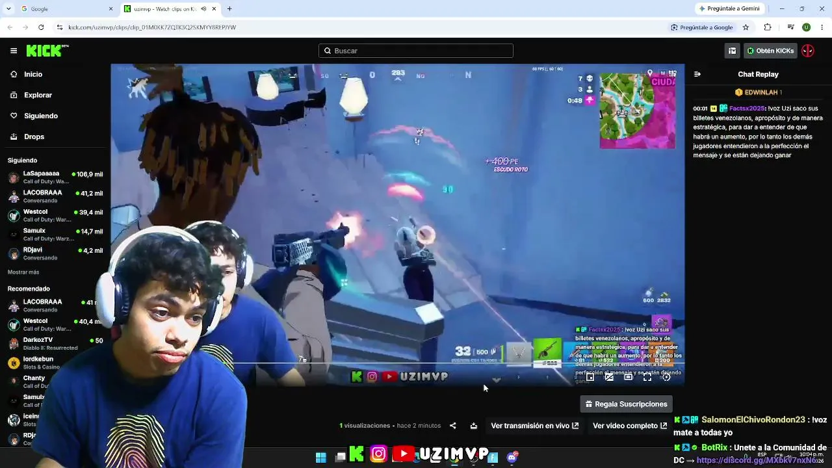Go forward in browser history
Viewport: 832px width, 468px height.
[25, 27]
